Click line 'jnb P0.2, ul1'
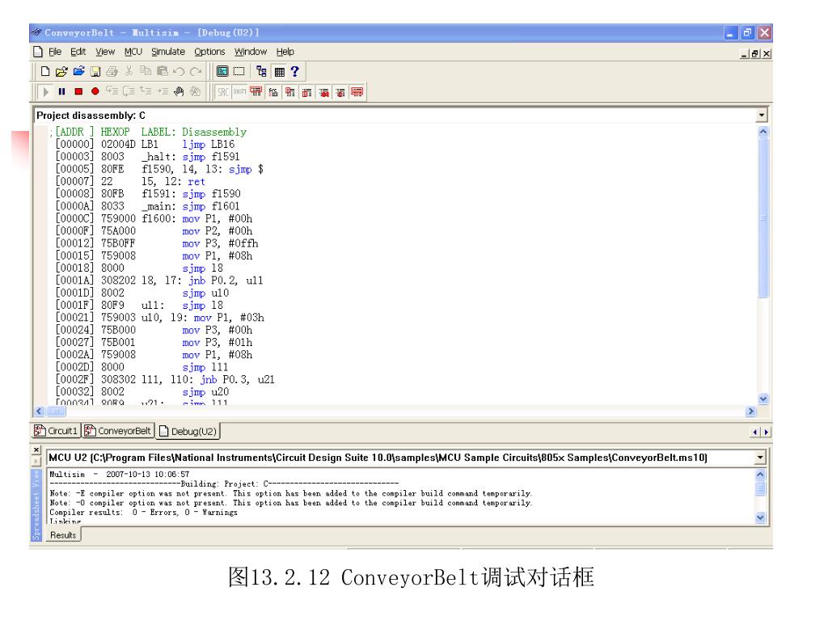 (x=226, y=281)
